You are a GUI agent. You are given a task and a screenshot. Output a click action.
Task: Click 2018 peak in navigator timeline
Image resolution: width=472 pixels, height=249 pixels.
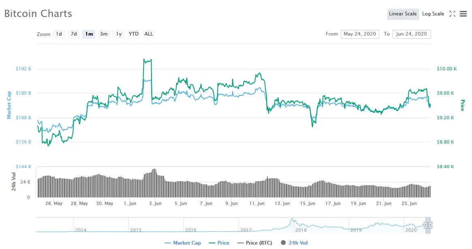[x=291, y=220]
